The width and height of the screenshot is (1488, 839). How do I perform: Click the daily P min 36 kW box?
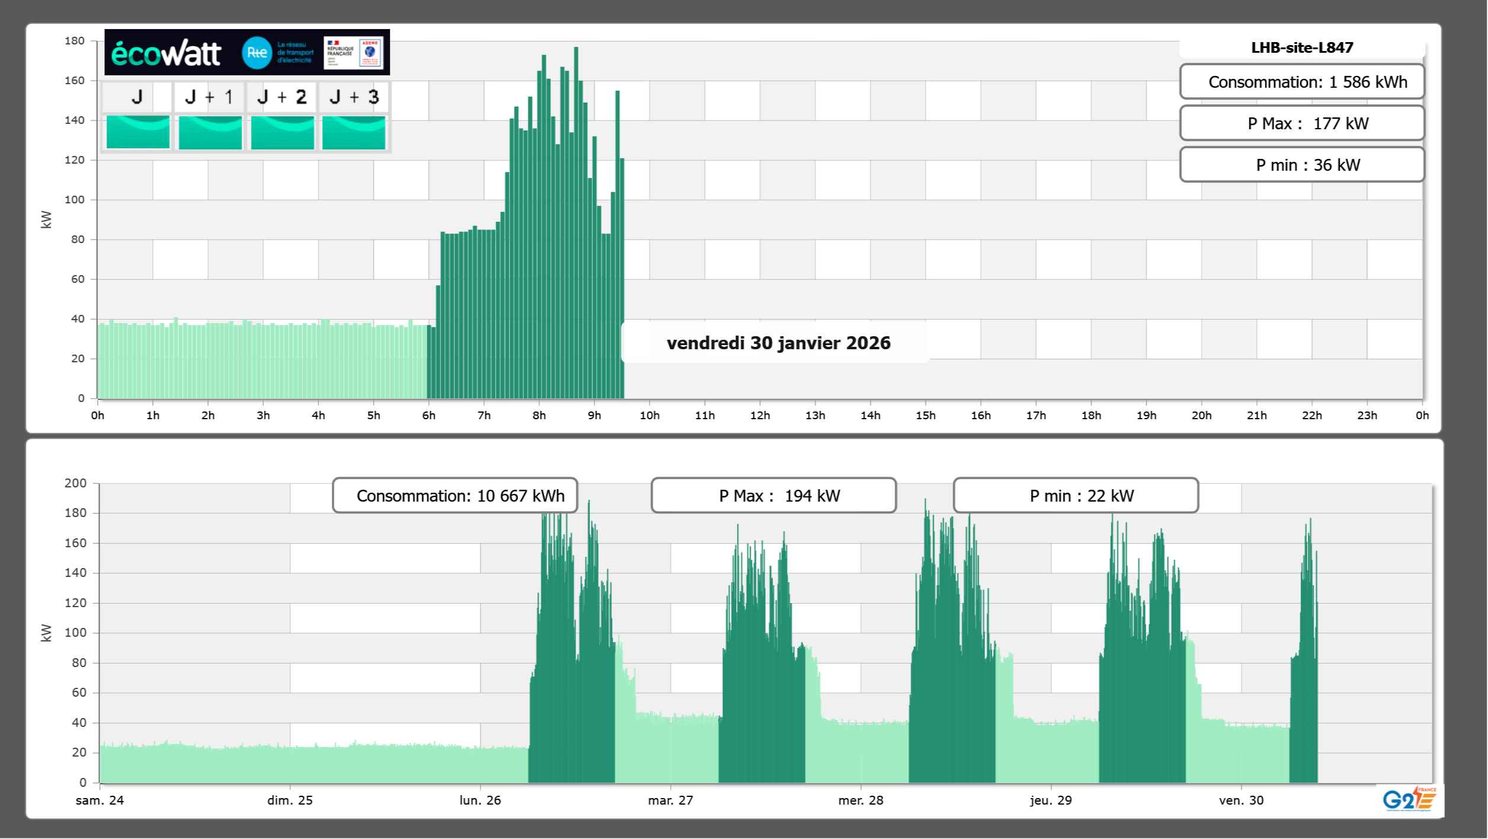click(x=1302, y=165)
